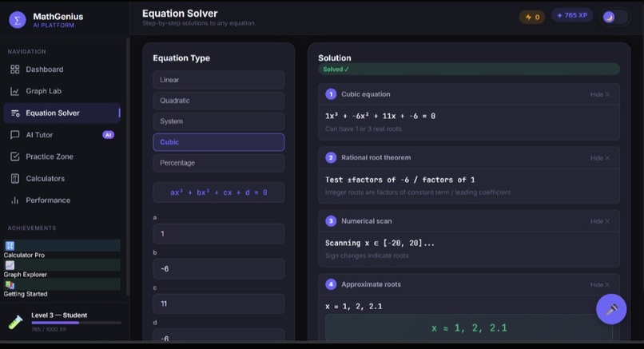644x349 pixels.
Task: Click the MathGenius sigma logo icon
Action: click(x=18, y=20)
